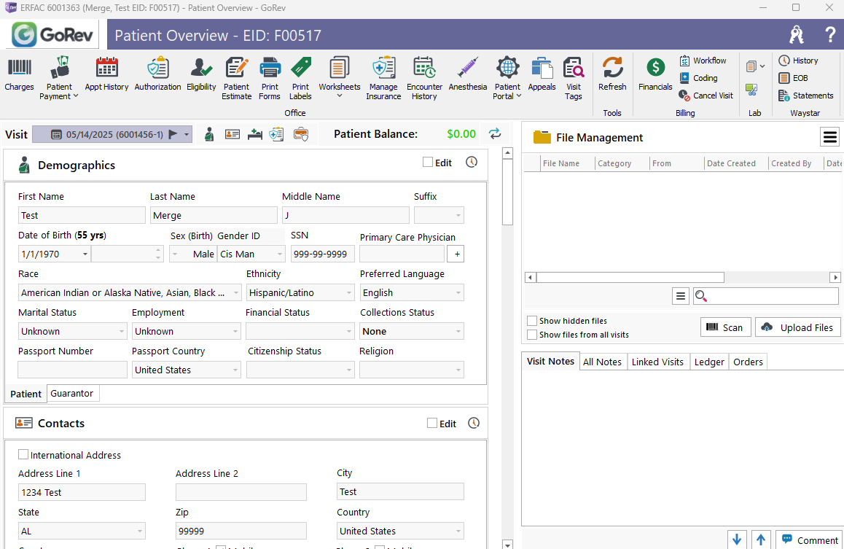
Task: Open the Ethnicity dropdown
Action: [x=349, y=293]
